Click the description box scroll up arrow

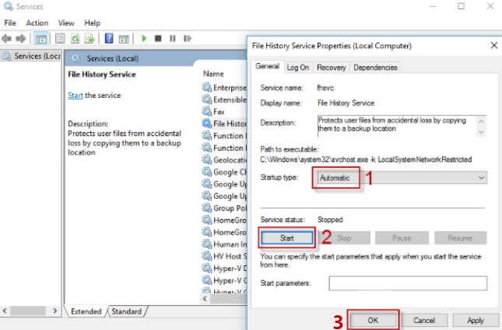point(481,121)
